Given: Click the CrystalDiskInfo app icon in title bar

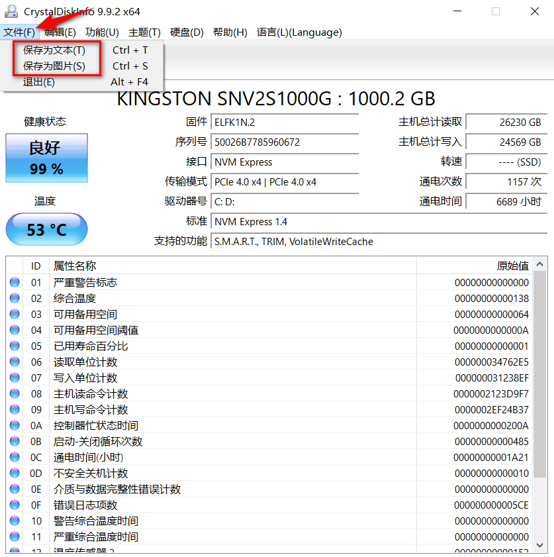Looking at the screenshot, I should (11, 11).
